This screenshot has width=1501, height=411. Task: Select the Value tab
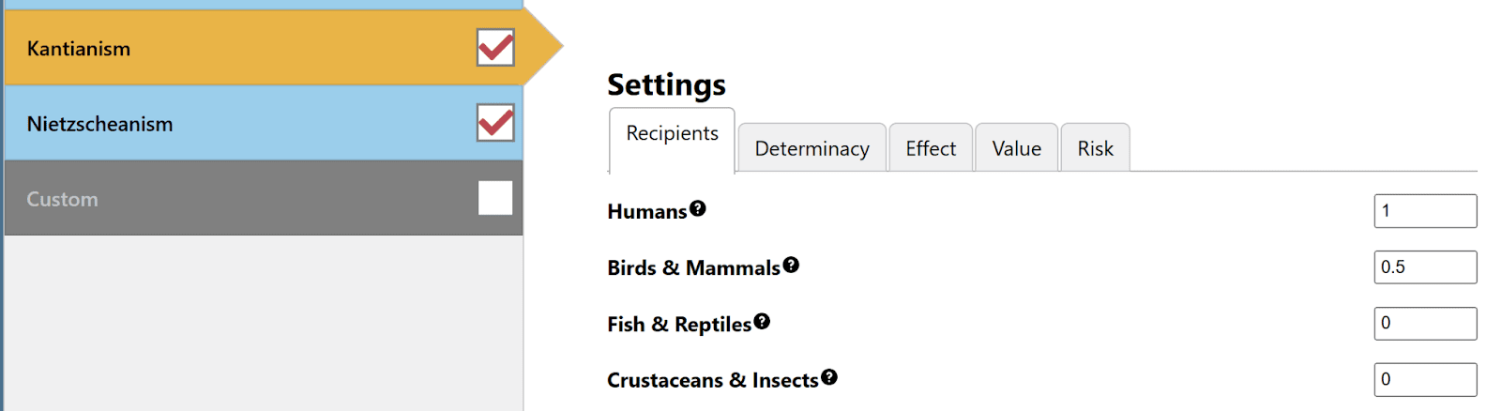tap(1016, 148)
